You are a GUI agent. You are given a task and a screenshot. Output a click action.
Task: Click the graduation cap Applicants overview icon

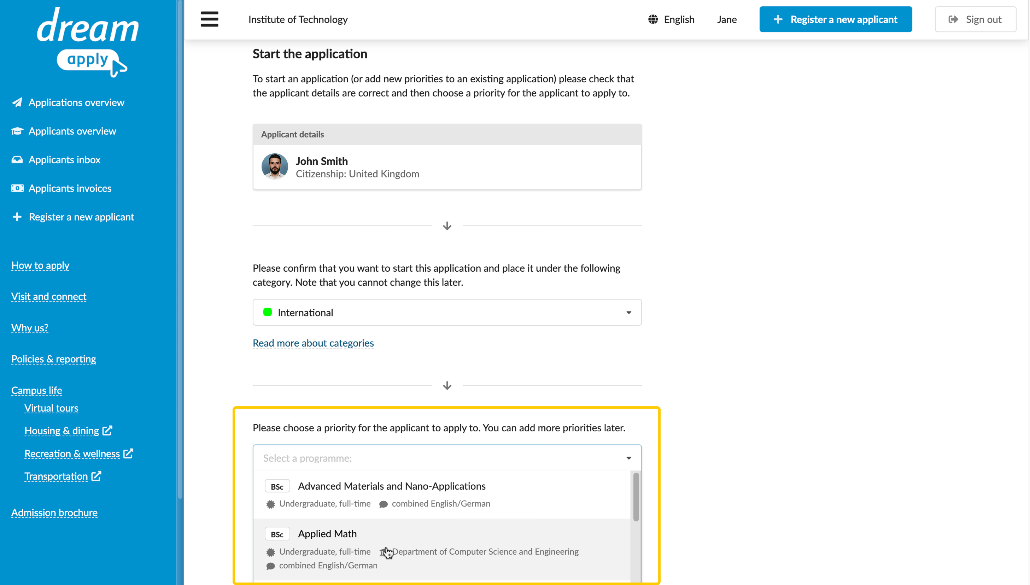pos(17,131)
